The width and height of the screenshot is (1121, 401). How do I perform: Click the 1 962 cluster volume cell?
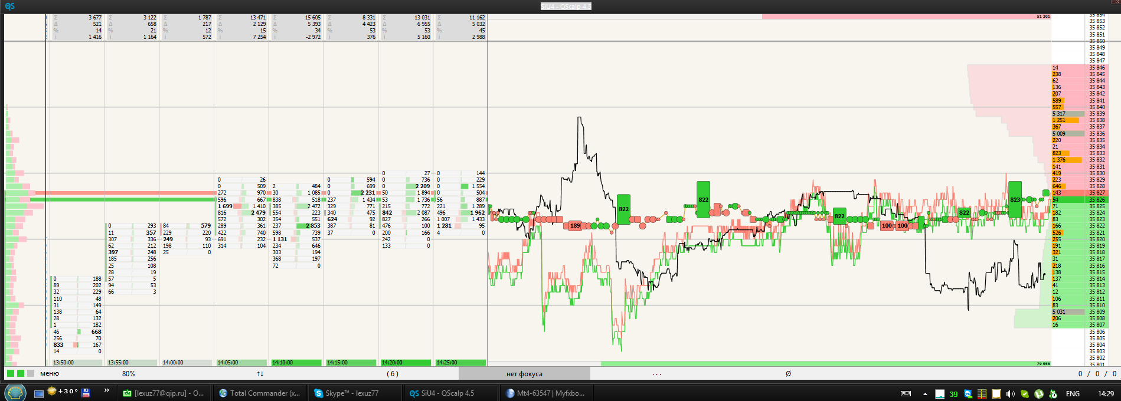[477, 213]
